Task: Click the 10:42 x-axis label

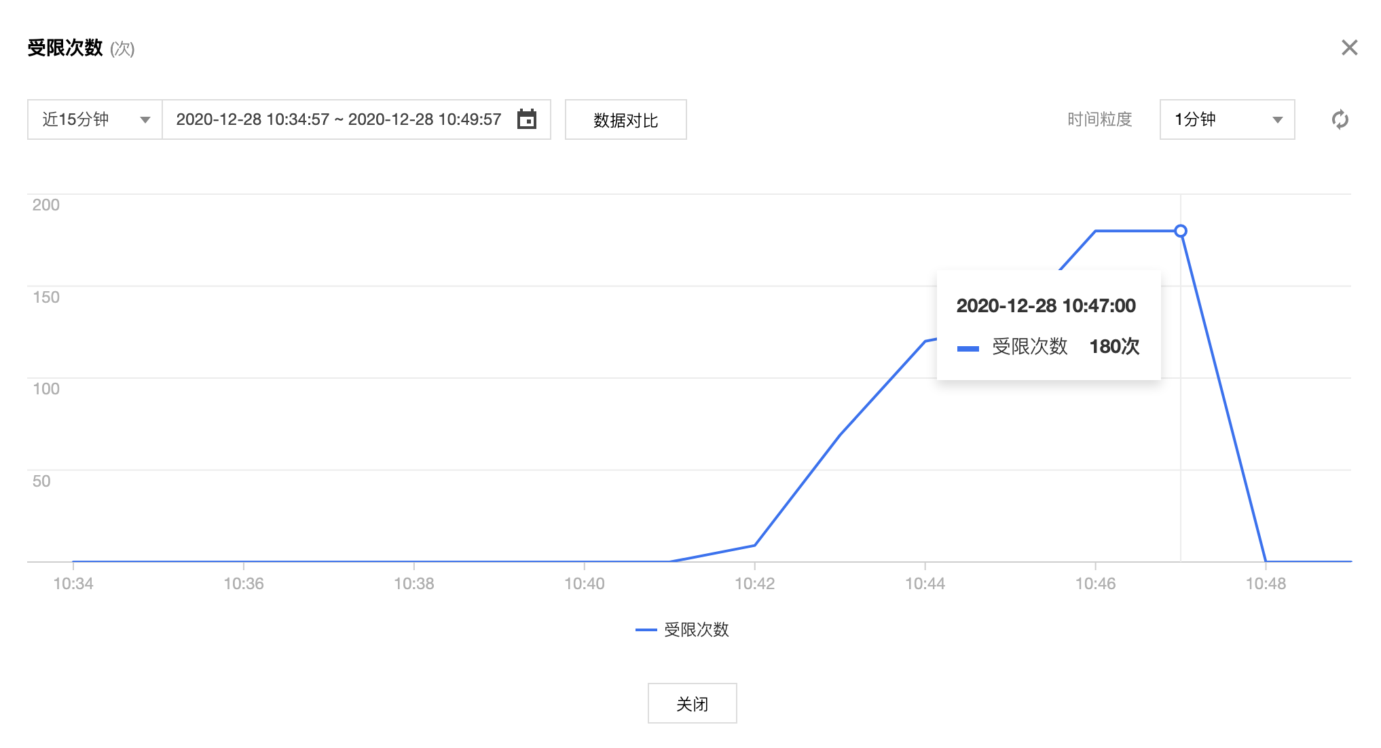Action: (x=755, y=584)
